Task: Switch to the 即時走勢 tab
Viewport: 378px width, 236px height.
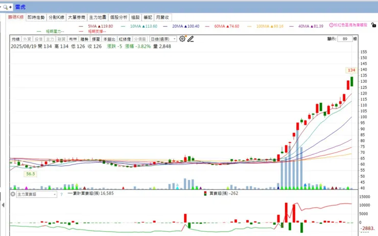Action: pyautogui.click(x=36, y=17)
